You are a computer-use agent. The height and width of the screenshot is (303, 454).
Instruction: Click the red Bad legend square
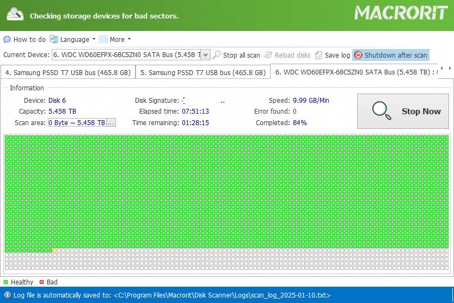pyautogui.click(x=42, y=282)
